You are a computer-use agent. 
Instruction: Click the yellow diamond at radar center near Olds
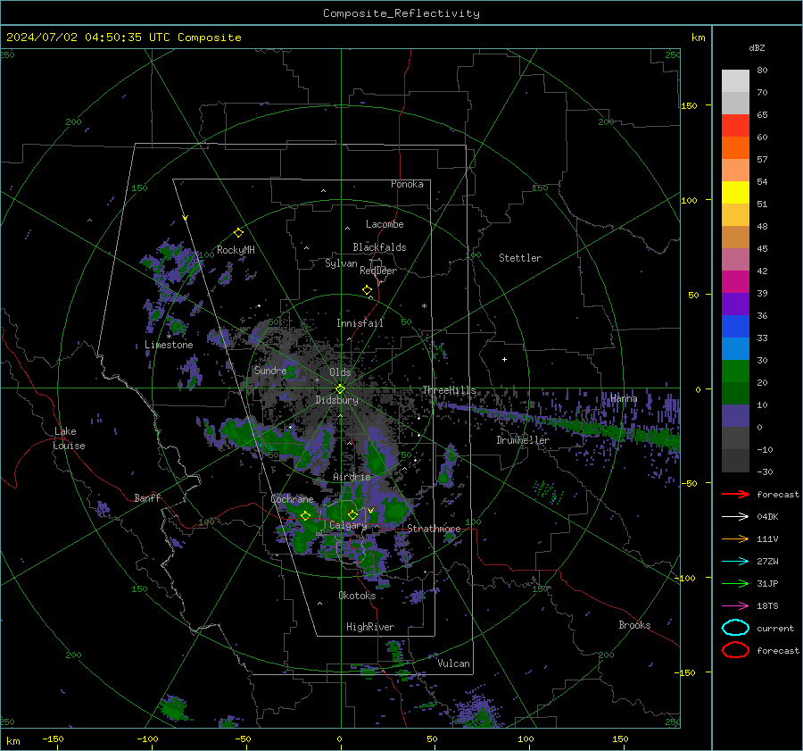click(x=340, y=389)
